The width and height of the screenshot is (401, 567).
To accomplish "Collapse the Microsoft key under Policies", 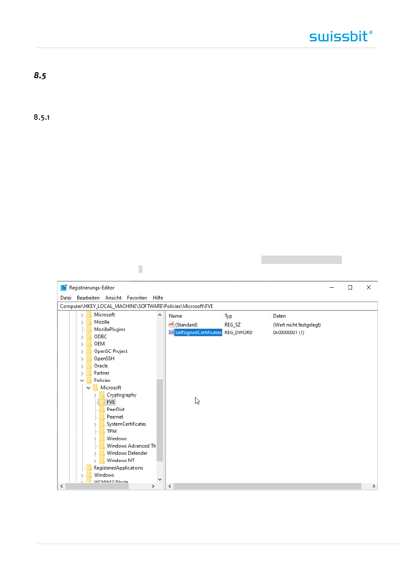I will (89, 388).
